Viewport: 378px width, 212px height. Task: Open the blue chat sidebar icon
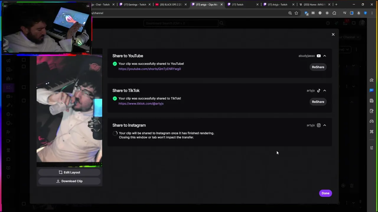point(372,90)
